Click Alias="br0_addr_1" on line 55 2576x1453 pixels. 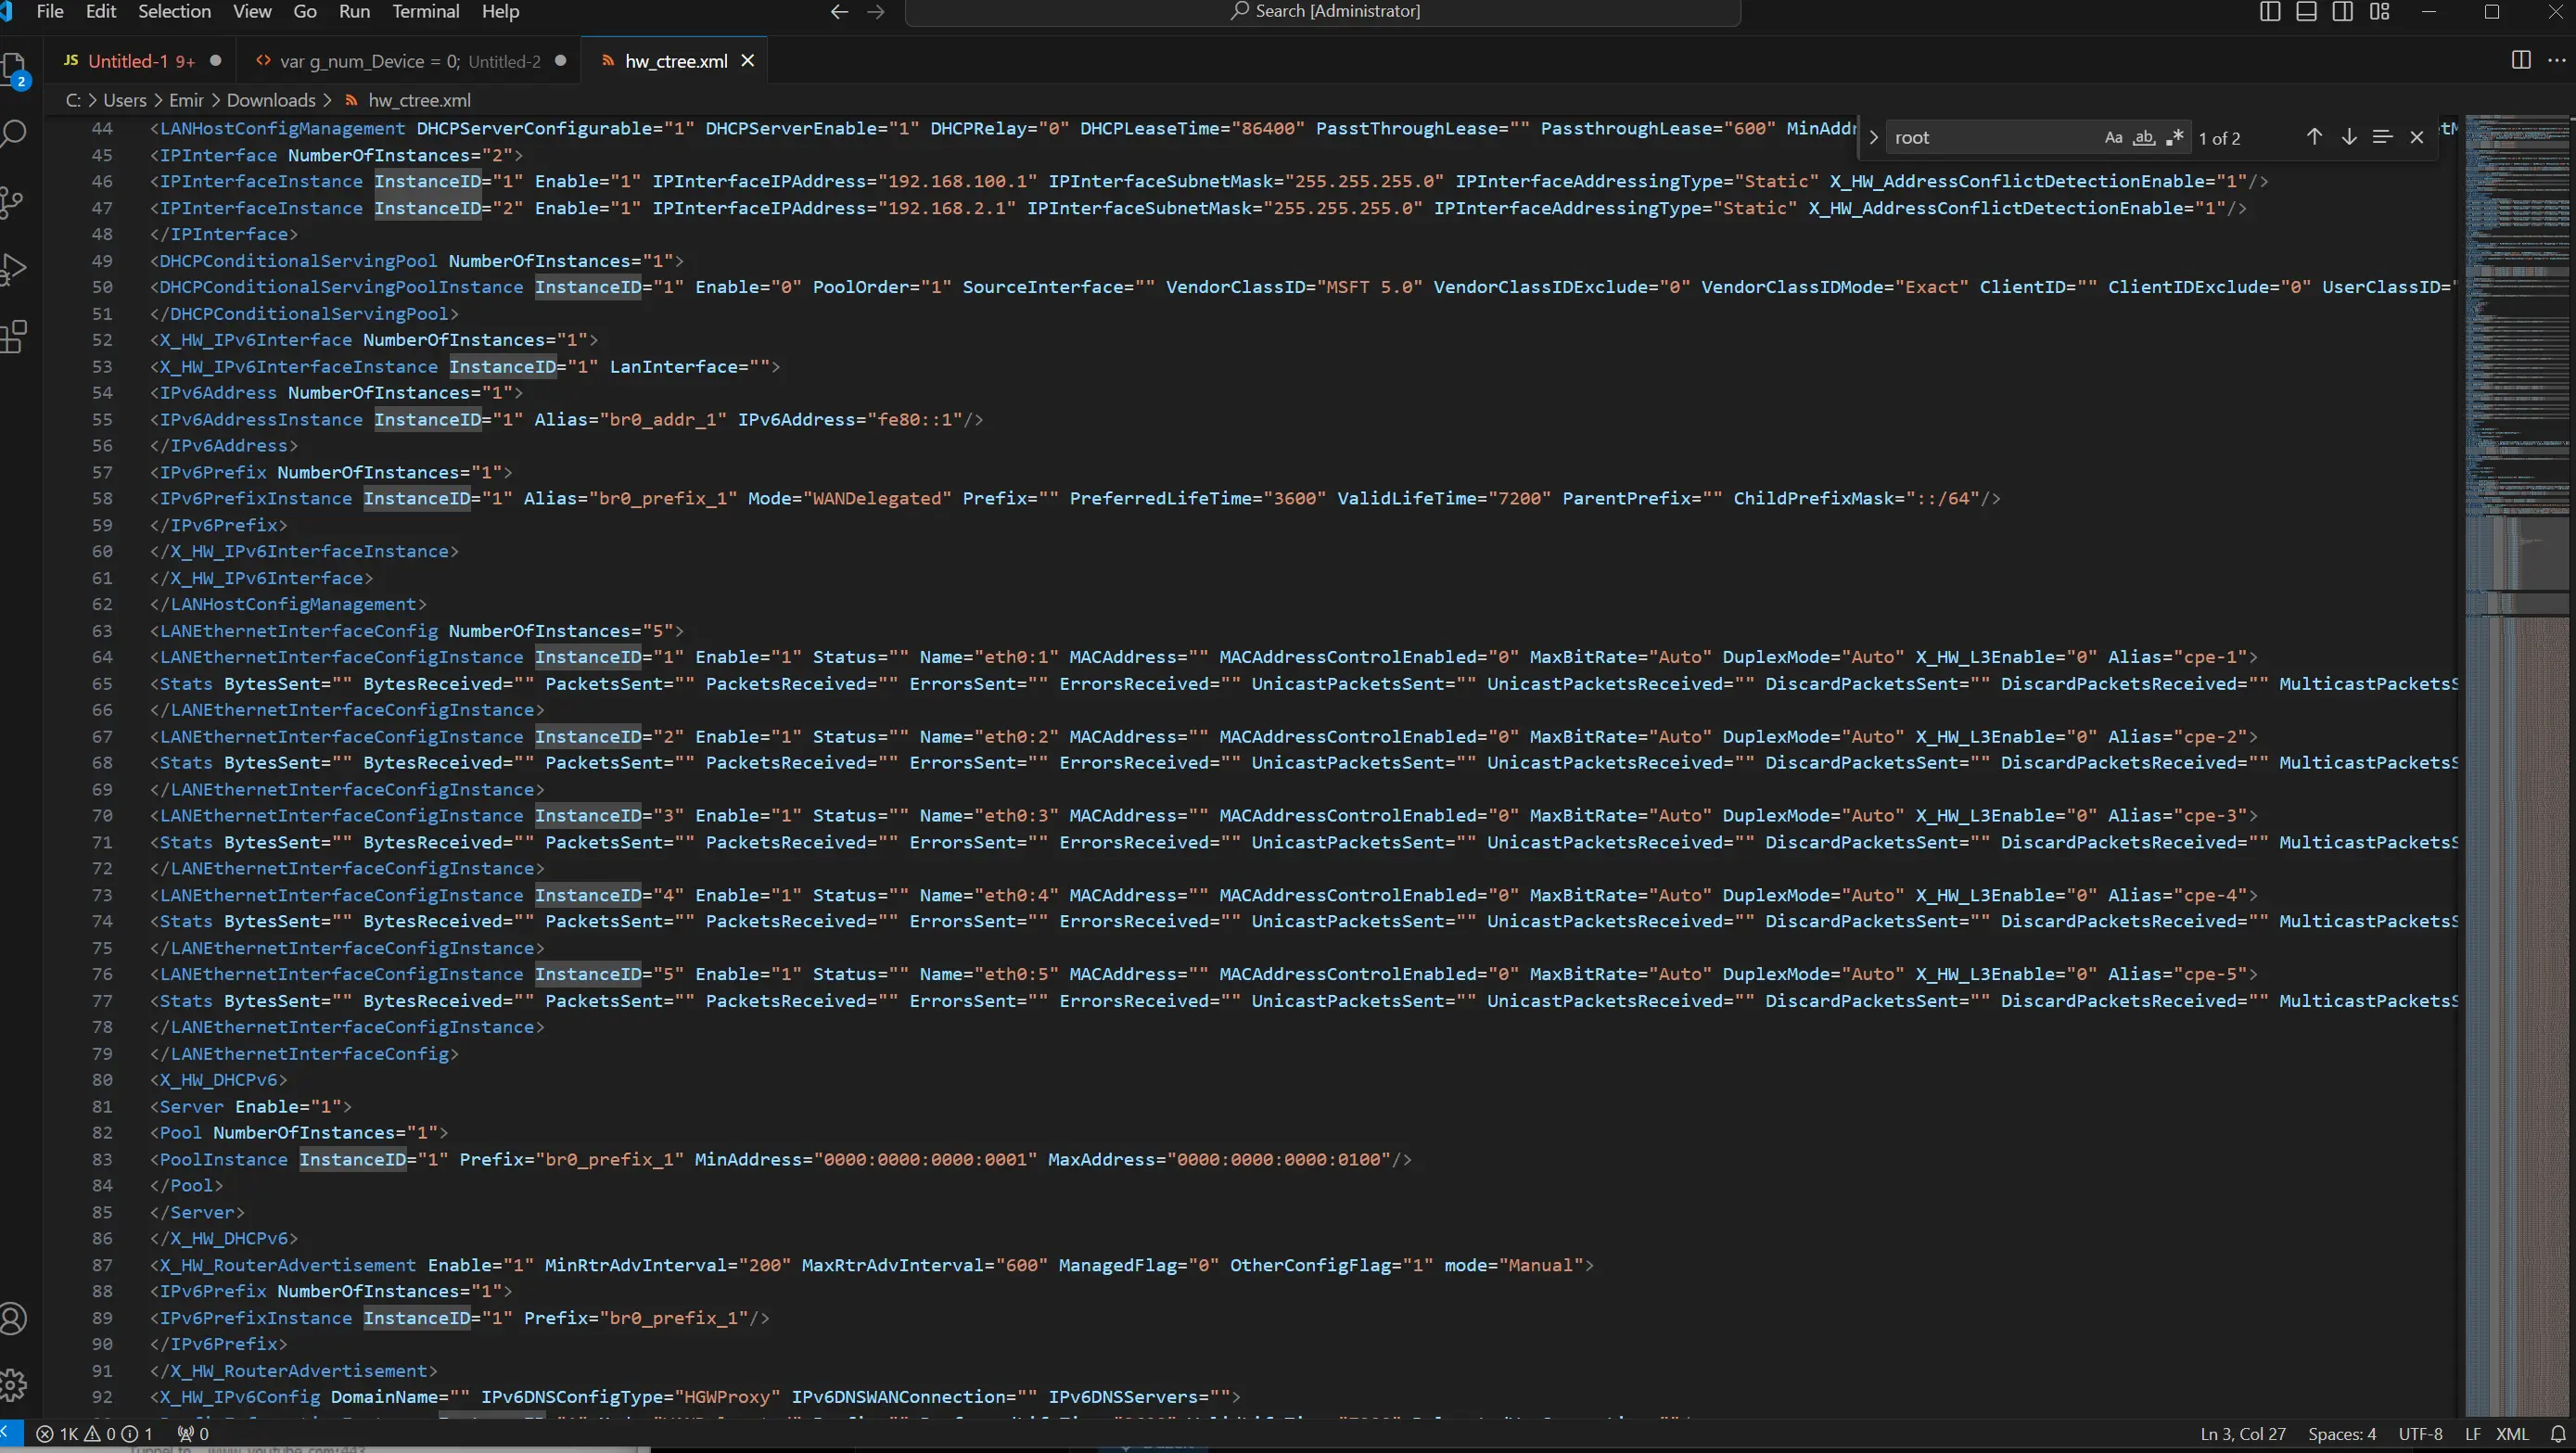pos(630,419)
